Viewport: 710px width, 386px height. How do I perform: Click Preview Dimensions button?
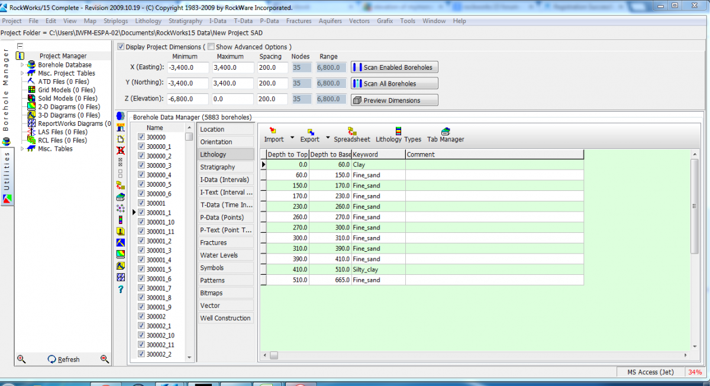[x=395, y=100]
